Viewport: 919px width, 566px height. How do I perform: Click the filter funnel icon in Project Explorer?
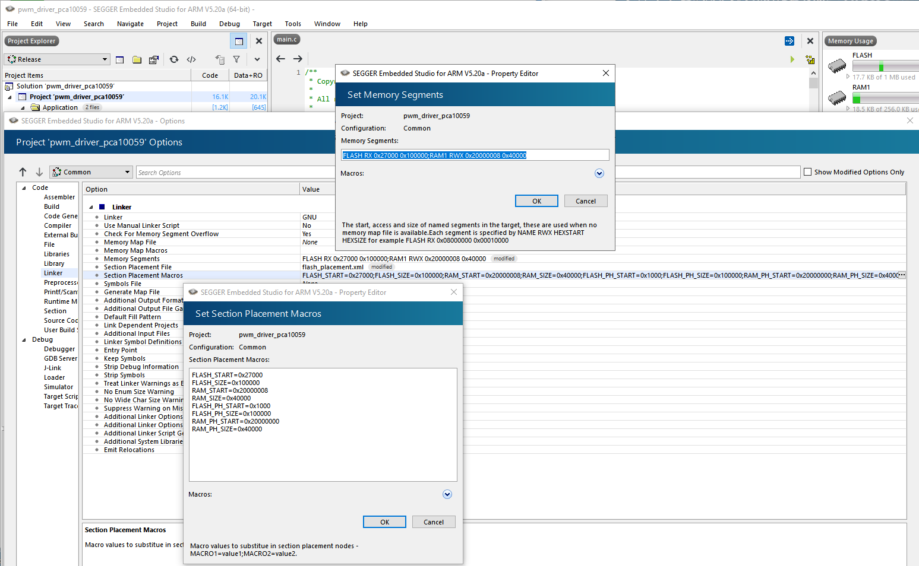[236, 59]
